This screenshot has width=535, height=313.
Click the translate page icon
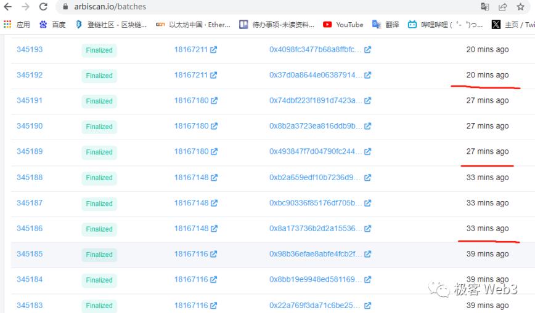click(485, 7)
